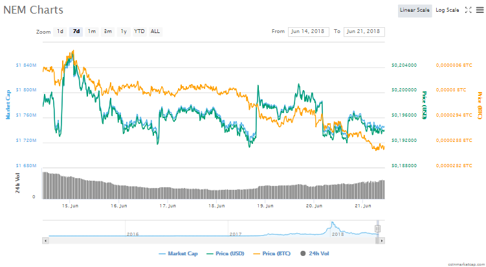Screen dimensions: 486x267
Task: Click the Market Cap axis title
Action: click(8, 104)
